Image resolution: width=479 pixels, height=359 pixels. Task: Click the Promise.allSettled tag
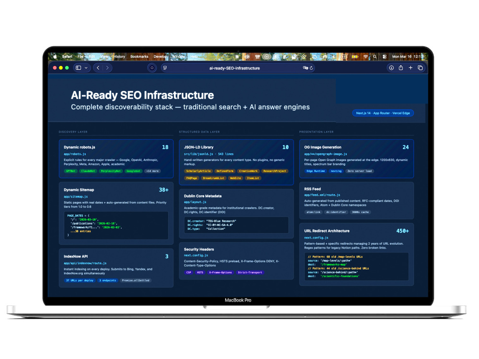point(136,280)
